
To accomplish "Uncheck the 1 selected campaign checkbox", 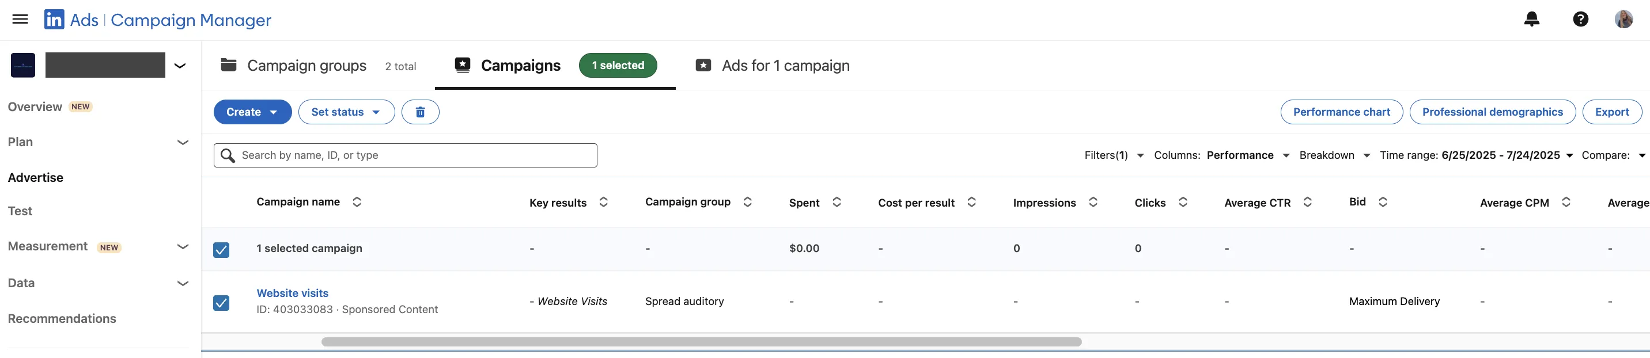I will pos(221,250).
